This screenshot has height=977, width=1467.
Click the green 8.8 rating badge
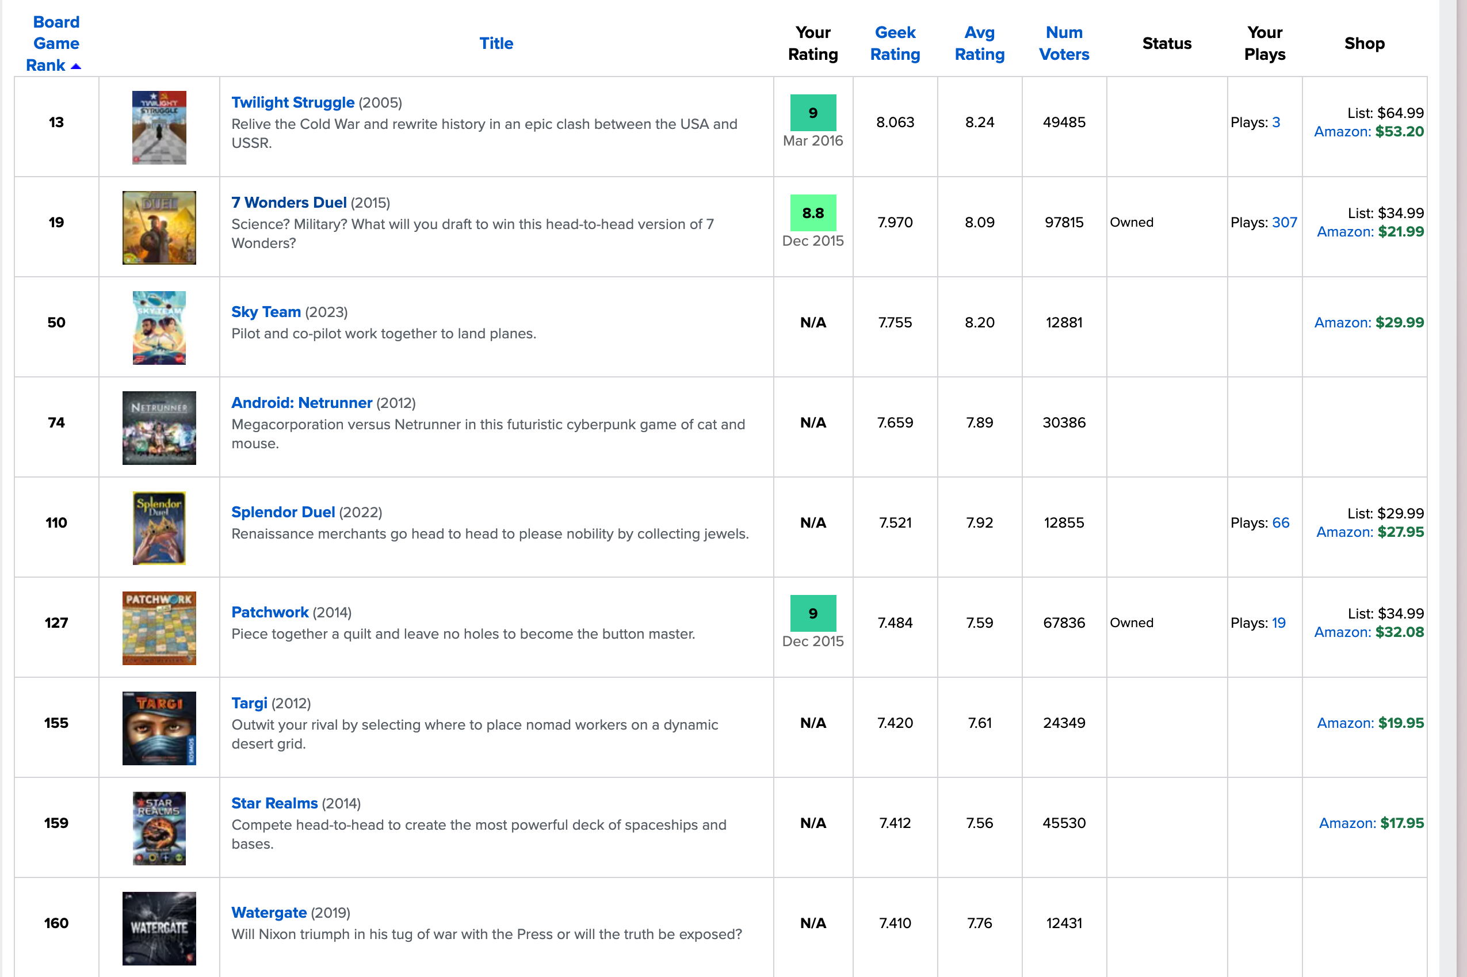tap(813, 213)
